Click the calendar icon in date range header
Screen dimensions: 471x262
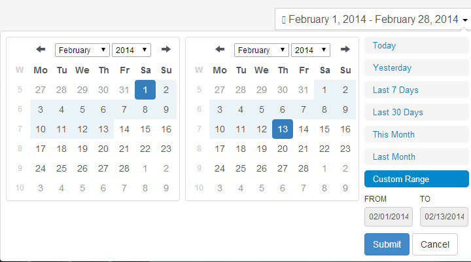283,20
